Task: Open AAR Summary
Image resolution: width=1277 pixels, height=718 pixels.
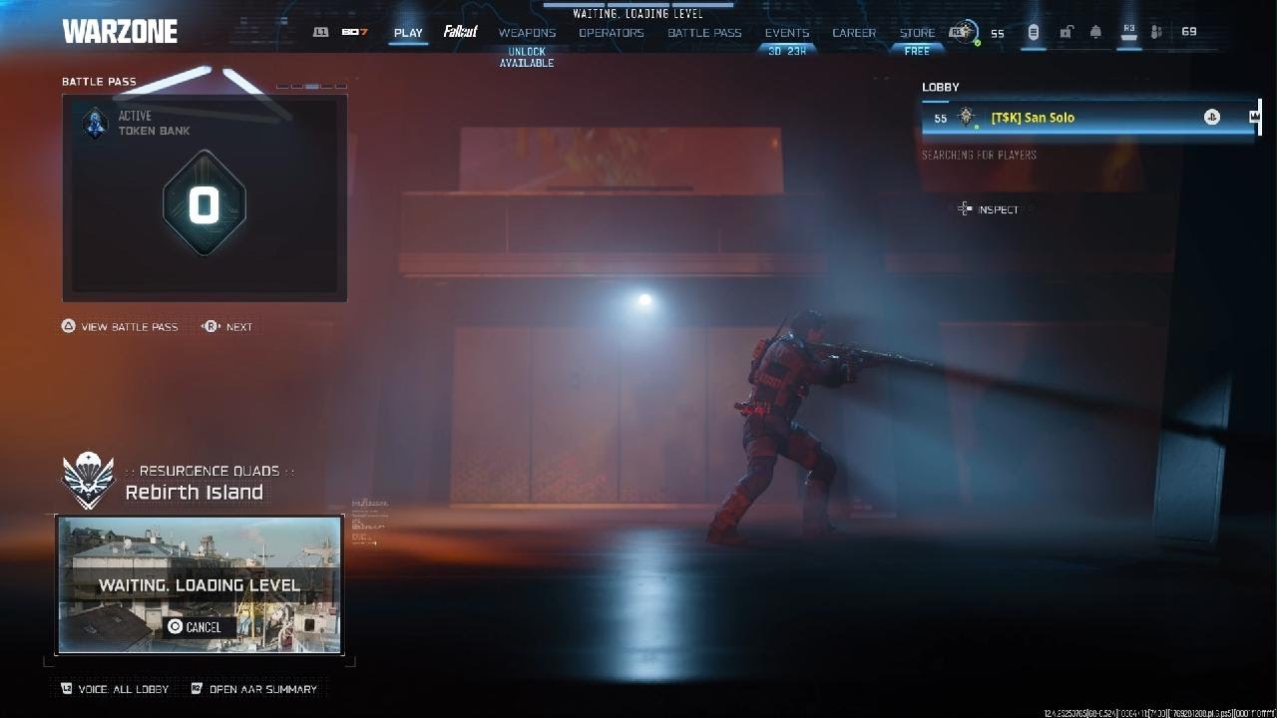Action: [x=263, y=689]
